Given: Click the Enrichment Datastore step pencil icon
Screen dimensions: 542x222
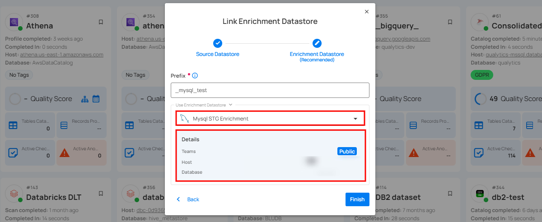Looking at the screenshot, I should tap(317, 43).
